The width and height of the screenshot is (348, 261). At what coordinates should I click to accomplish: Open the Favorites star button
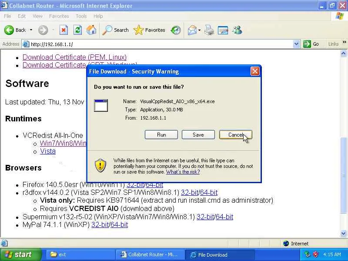(x=149, y=30)
